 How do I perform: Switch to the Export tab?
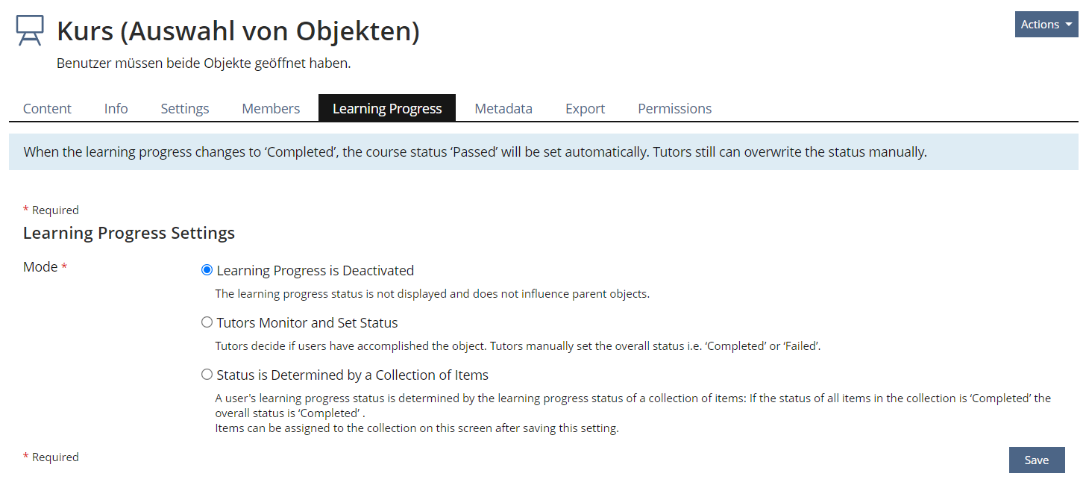point(585,109)
